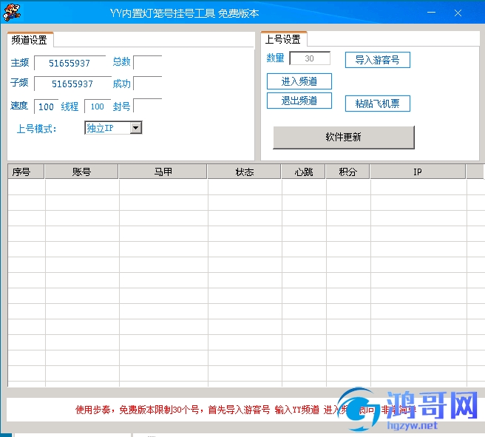
Task: Click the 成功 success count field
Action: (148, 84)
